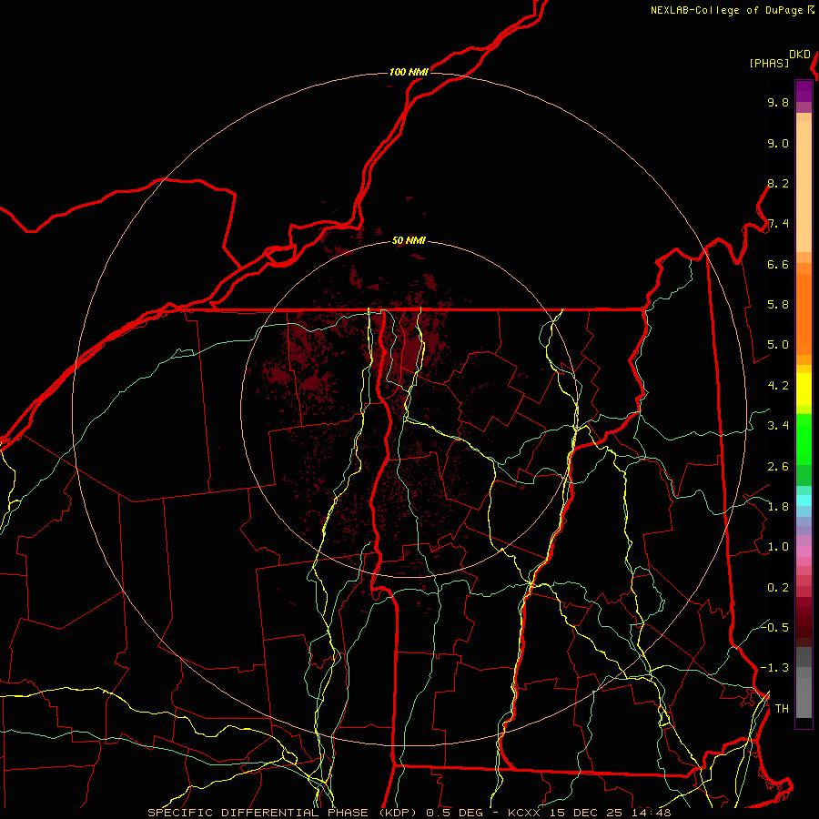This screenshot has height=819, width=819.
Task: Click the 14:48 timestamp
Action: coord(651,813)
